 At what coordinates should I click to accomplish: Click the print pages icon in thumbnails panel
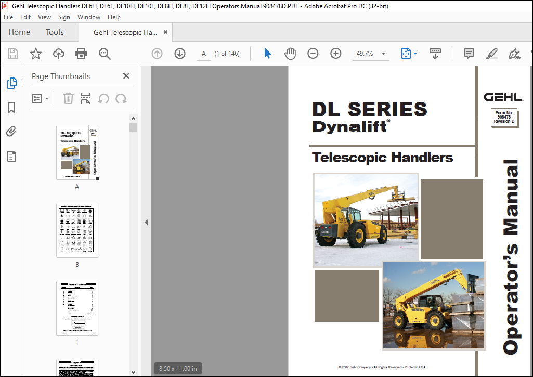(85, 99)
